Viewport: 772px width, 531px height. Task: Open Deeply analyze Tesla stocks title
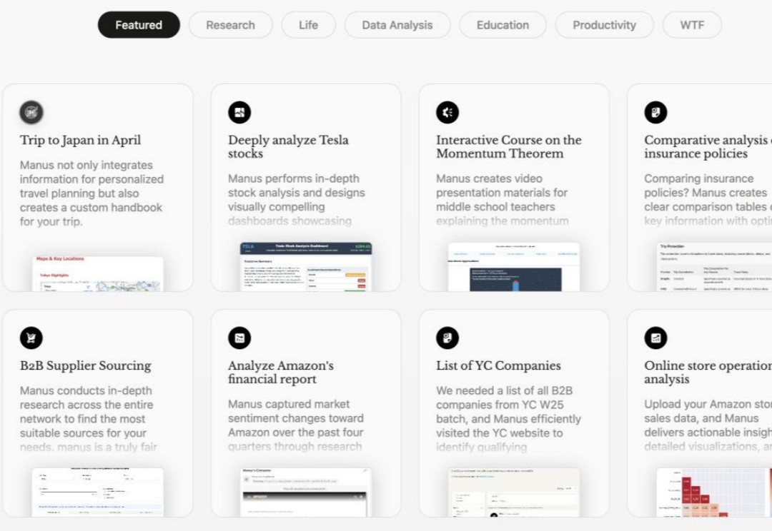289,146
